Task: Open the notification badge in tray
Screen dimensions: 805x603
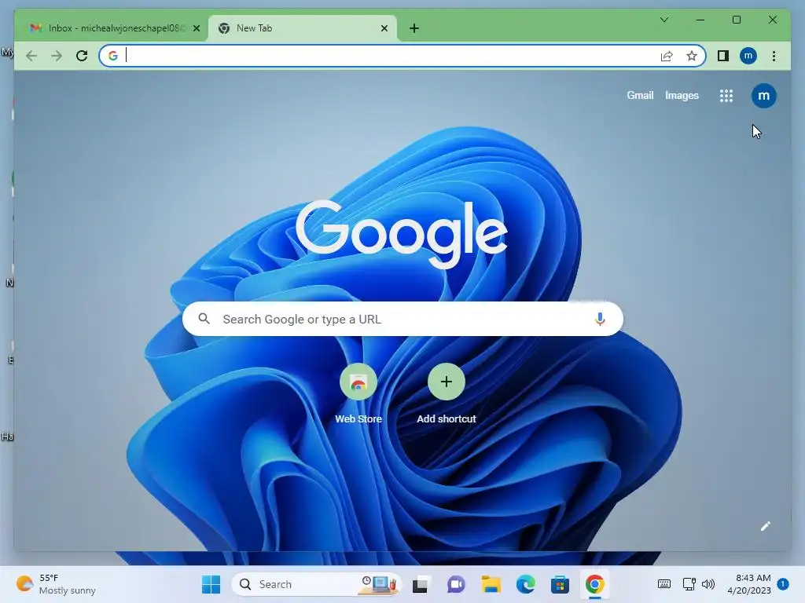Action: [x=783, y=583]
